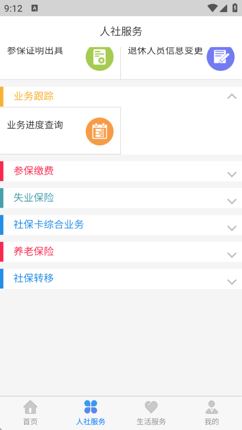Expand the 失业保险 section chevron
This screenshot has height=430, width=242.
232,201
